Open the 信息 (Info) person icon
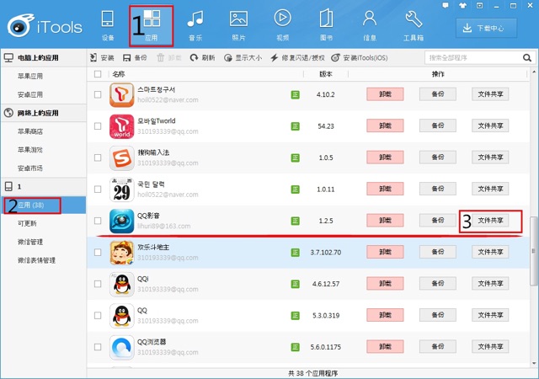The image size is (539, 379). pyautogui.click(x=370, y=19)
